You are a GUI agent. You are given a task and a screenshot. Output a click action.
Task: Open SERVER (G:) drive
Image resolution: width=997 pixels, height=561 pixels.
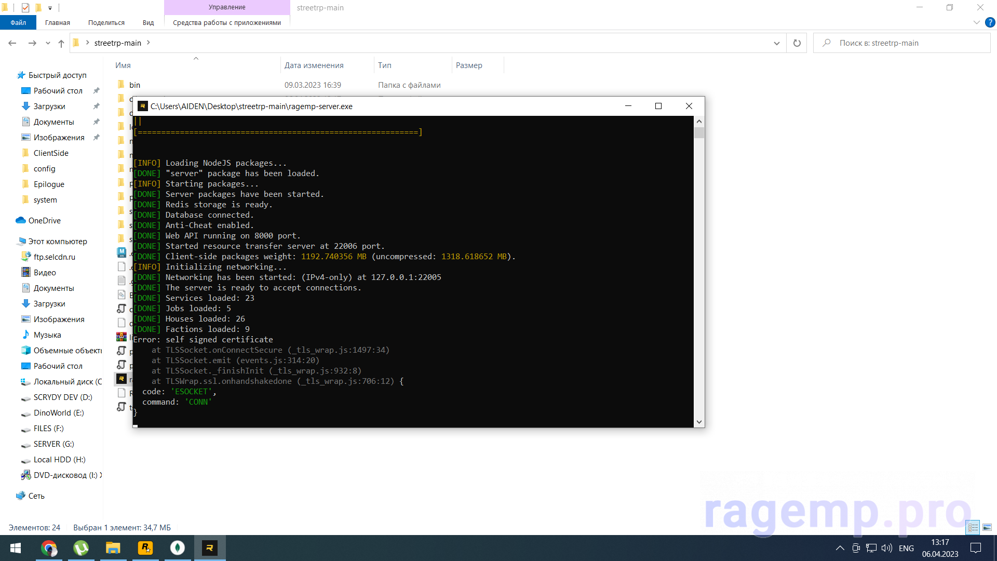(53, 444)
